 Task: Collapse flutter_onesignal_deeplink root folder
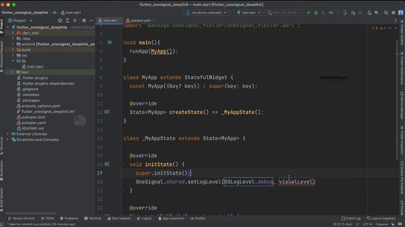[8, 27]
